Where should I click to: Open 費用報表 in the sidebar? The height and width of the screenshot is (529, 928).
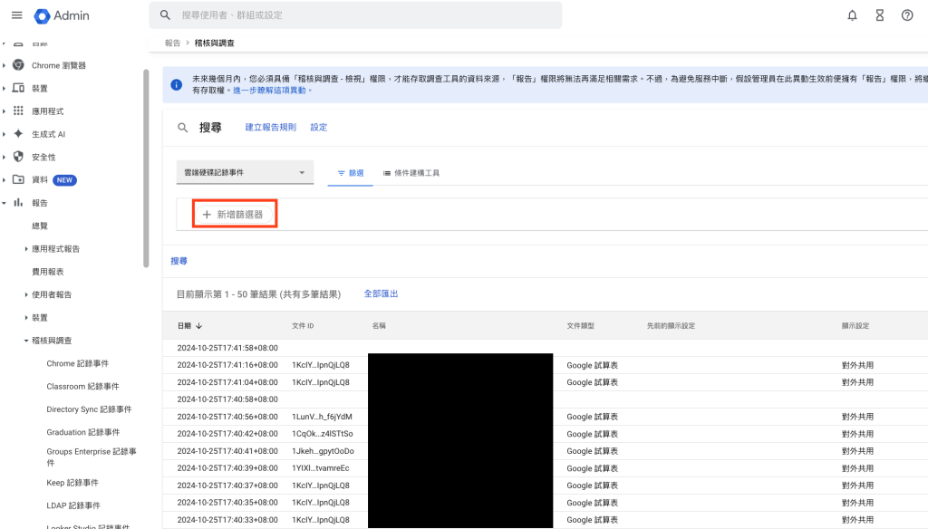coord(48,272)
